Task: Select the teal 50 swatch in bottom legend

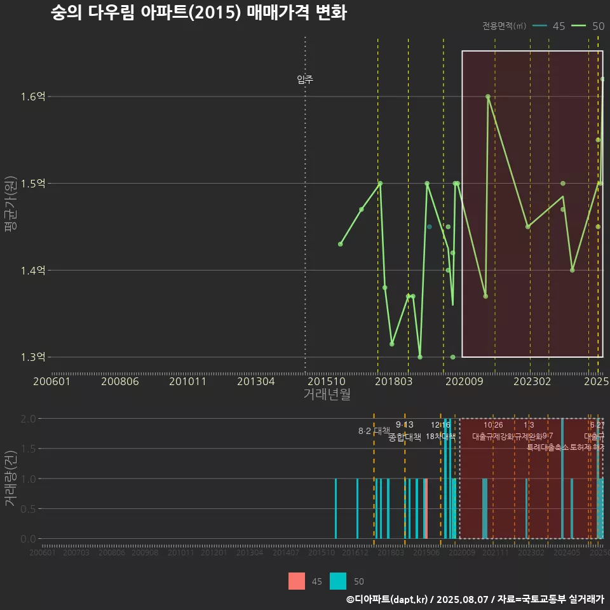Action: 337,581
